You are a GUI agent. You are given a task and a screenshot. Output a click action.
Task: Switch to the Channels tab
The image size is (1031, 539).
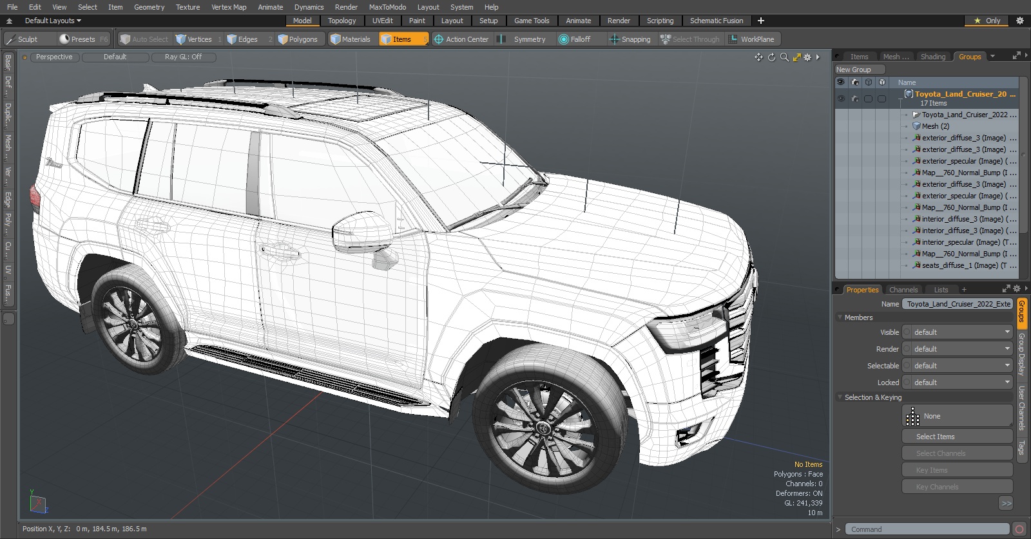903,290
